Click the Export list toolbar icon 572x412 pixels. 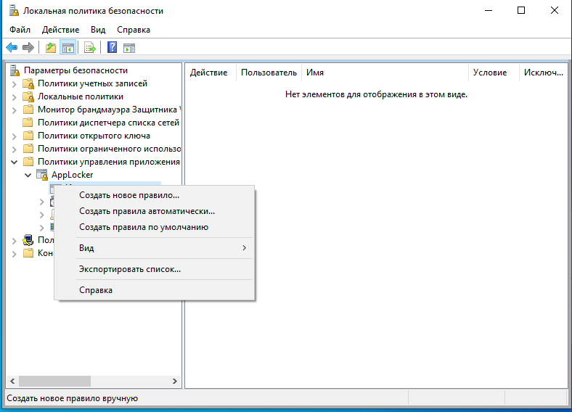[89, 47]
